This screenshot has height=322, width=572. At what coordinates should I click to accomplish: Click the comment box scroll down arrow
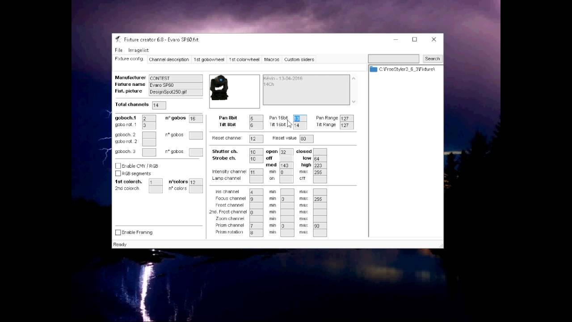353,102
